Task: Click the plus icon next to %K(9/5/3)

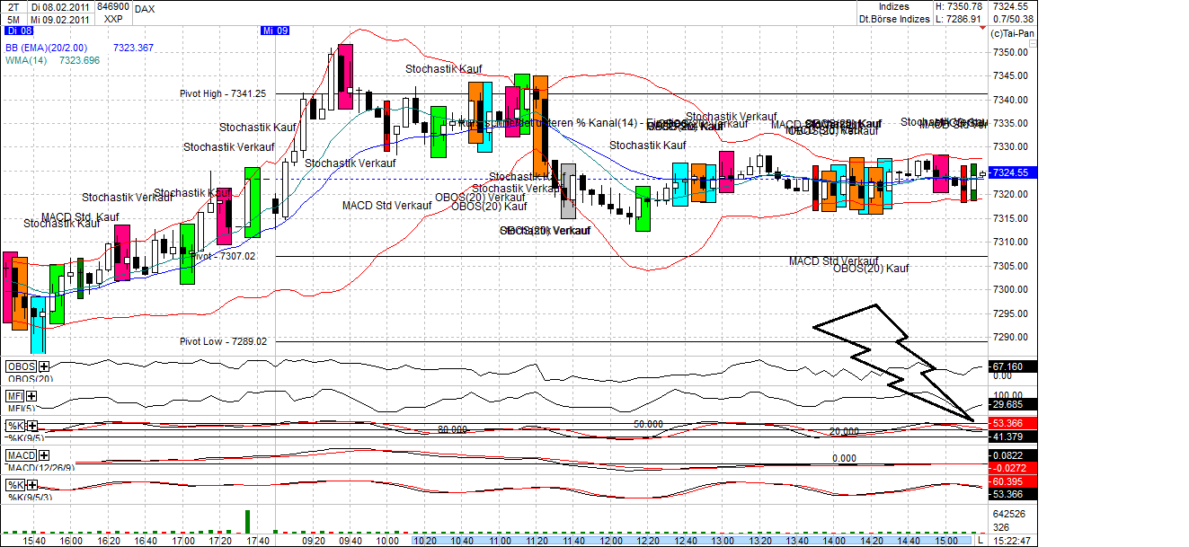Action: [31, 483]
